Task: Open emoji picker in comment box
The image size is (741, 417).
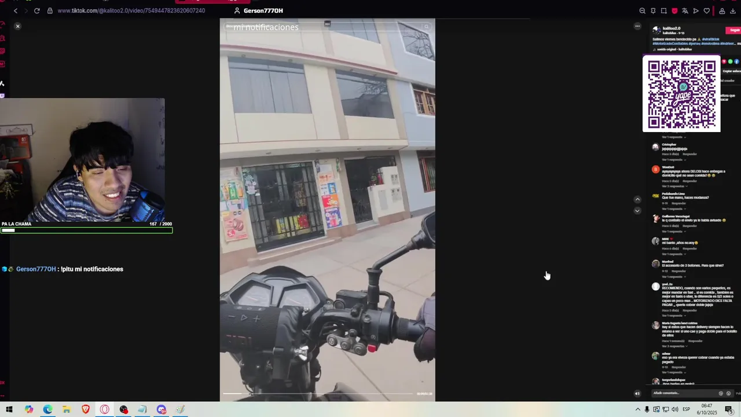Action: click(x=728, y=393)
